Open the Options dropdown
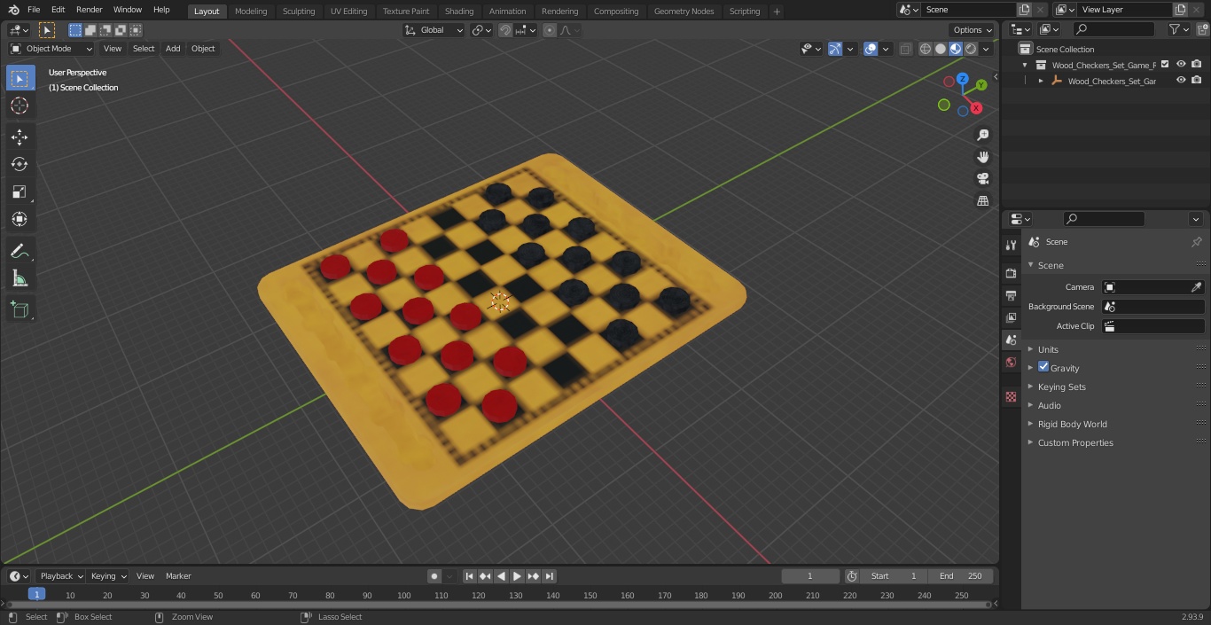Viewport: 1211px width, 625px height. [x=973, y=30]
